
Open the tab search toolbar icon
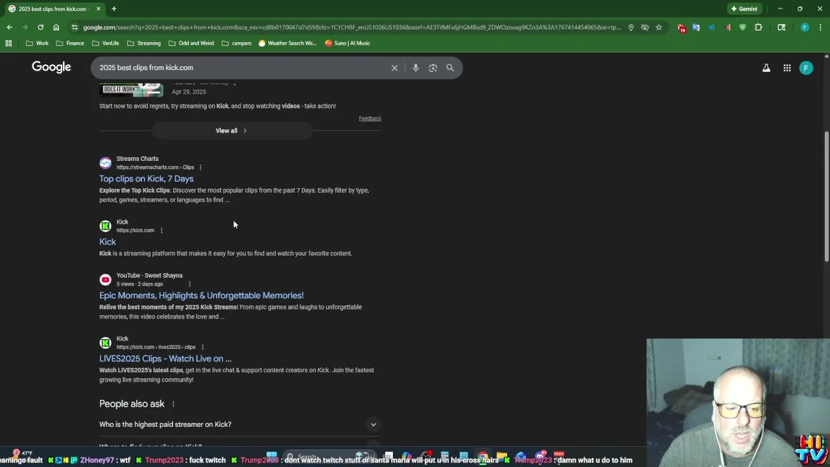click(x=781, y=27)
